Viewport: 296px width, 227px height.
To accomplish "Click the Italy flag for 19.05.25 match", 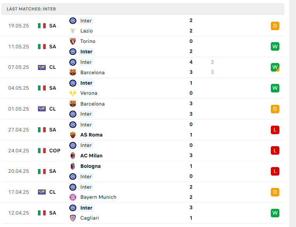I will pyautogui.click(x=42, y=26).
